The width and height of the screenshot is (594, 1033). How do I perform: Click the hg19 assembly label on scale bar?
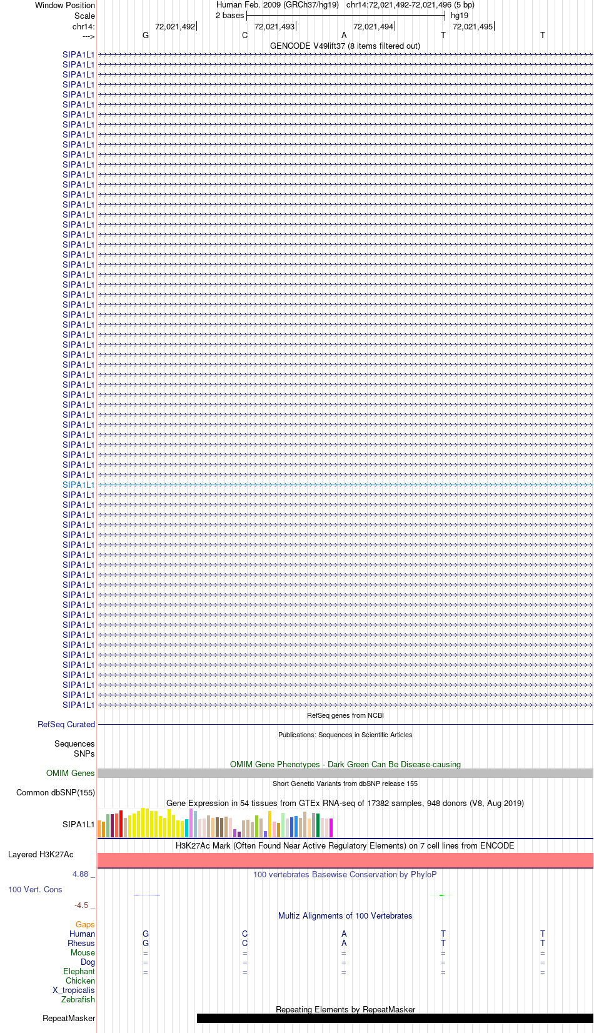(460, 15)
